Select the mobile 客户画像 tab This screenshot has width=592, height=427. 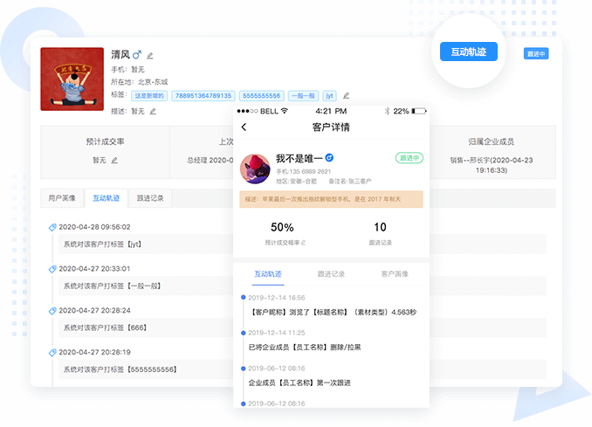point(394,274)
